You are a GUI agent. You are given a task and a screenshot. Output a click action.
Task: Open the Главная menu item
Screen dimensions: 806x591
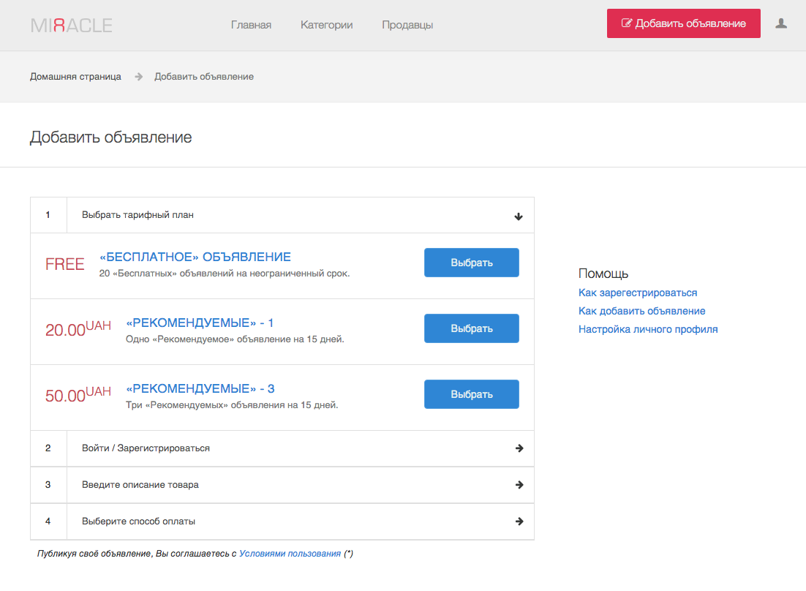pos(251,25)
